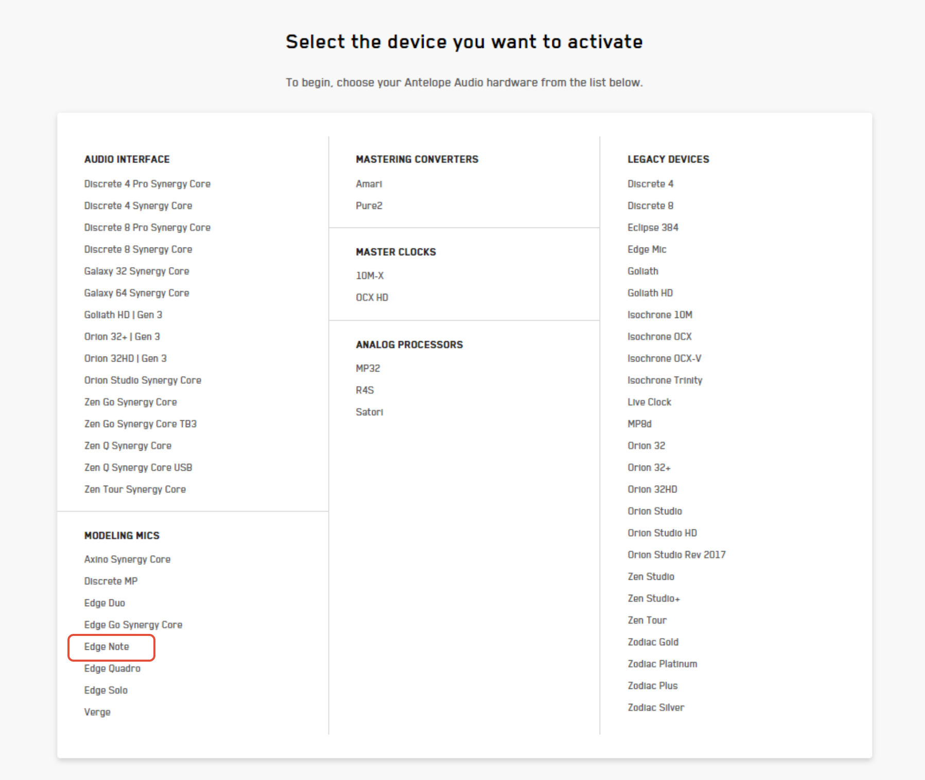Choose the R4S device

point(364,390)
